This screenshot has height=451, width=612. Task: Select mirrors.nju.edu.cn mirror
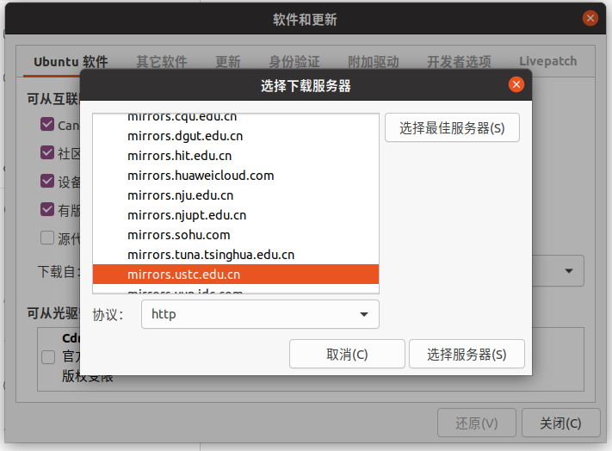click(180, 195)
